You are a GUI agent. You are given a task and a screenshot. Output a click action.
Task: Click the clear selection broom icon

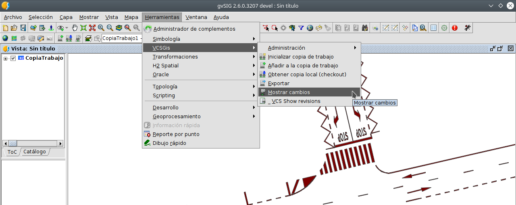click(328, 28)
